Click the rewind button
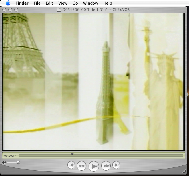The width and height of the screenshot is (189, 176). [81, 166]
